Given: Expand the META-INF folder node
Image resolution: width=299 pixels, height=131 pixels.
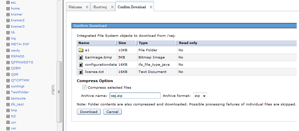Looking at the screenshot, I should [8, 44].
